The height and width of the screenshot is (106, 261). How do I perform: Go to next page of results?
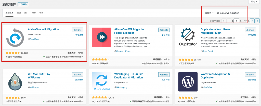(x=252, y=21)
